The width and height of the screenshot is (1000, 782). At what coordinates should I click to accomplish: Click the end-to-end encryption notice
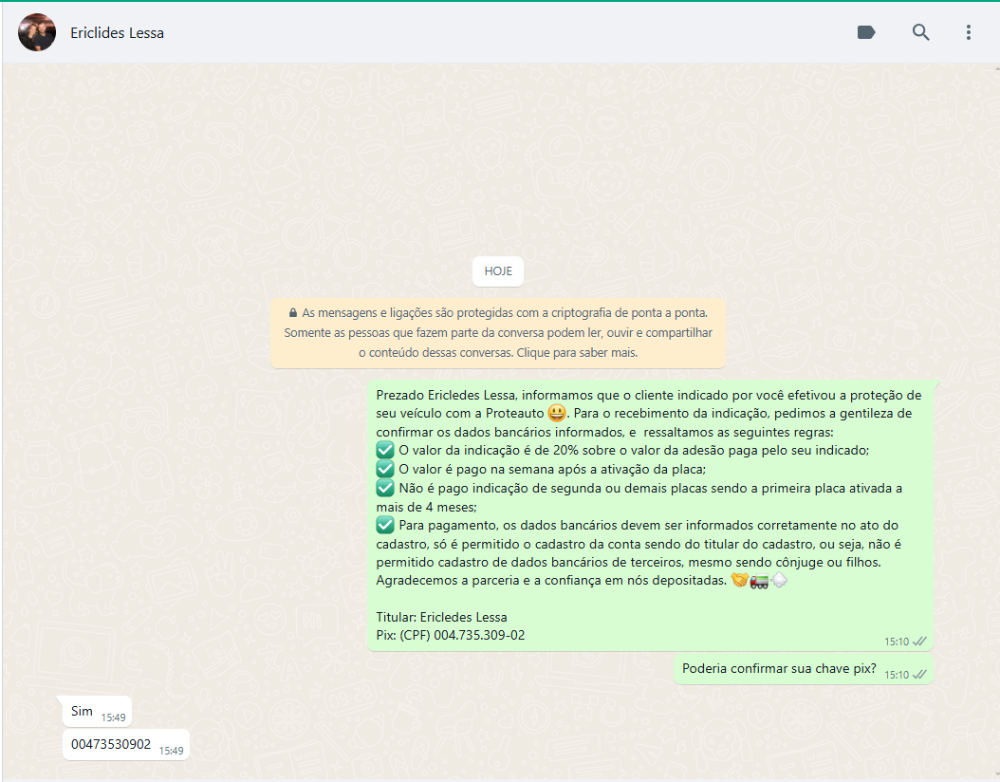pyautogui.click(x=498, y=332)
